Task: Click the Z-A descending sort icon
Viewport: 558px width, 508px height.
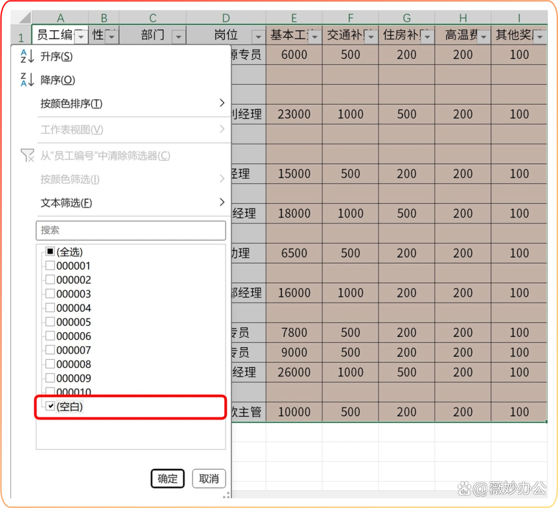Action: coord(27,80)
